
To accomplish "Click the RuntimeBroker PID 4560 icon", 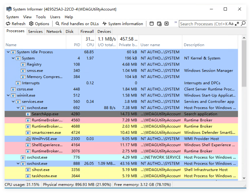I will (x=28, y=120).
